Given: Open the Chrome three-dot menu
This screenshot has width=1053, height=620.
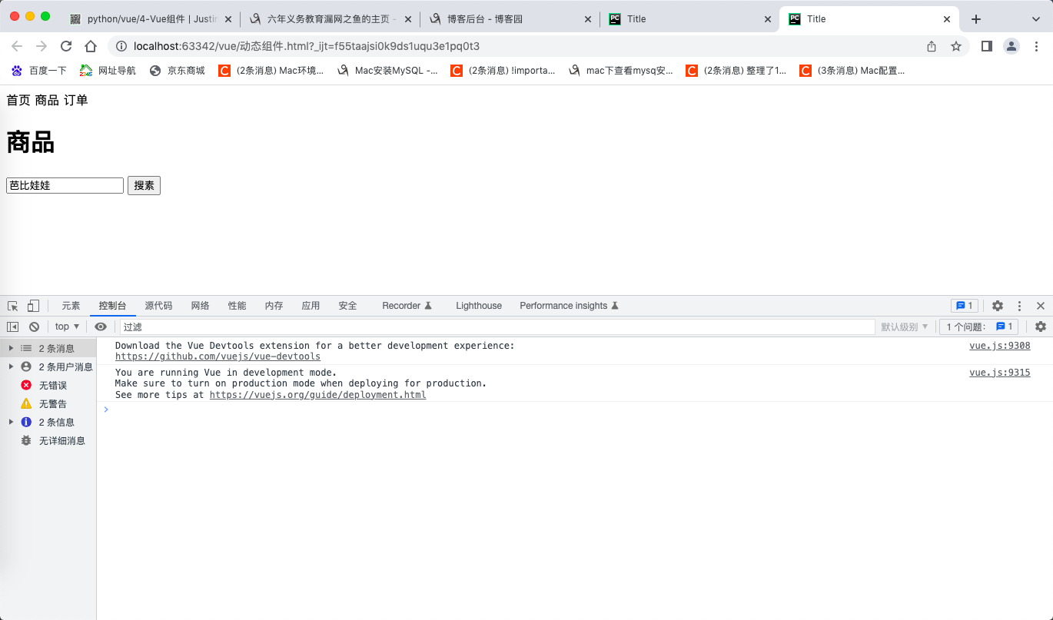Looking at the screenshot, I should (x=1035, y=46).
